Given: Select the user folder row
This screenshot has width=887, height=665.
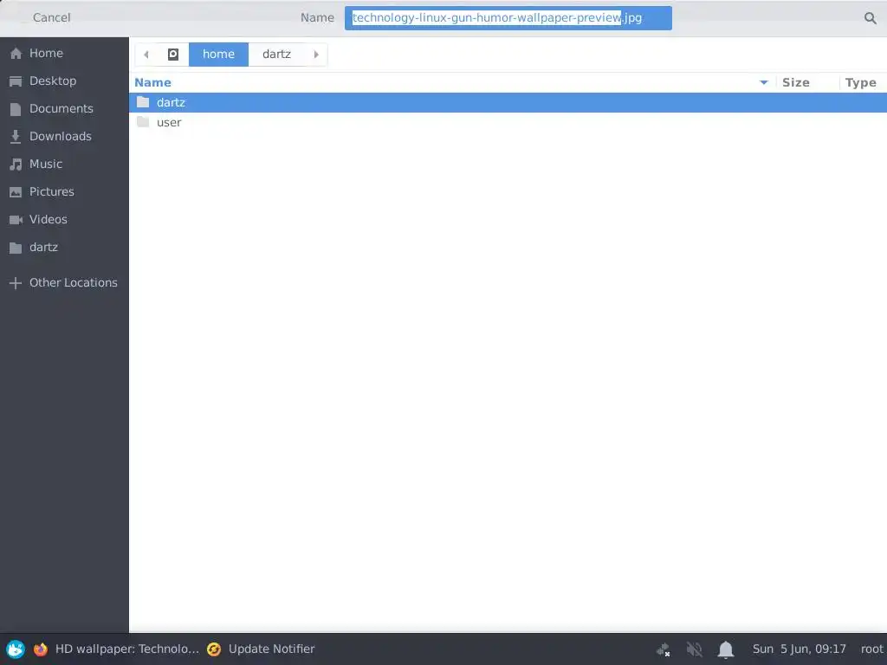Looking at the screenshot, I should tap(508, 122).
